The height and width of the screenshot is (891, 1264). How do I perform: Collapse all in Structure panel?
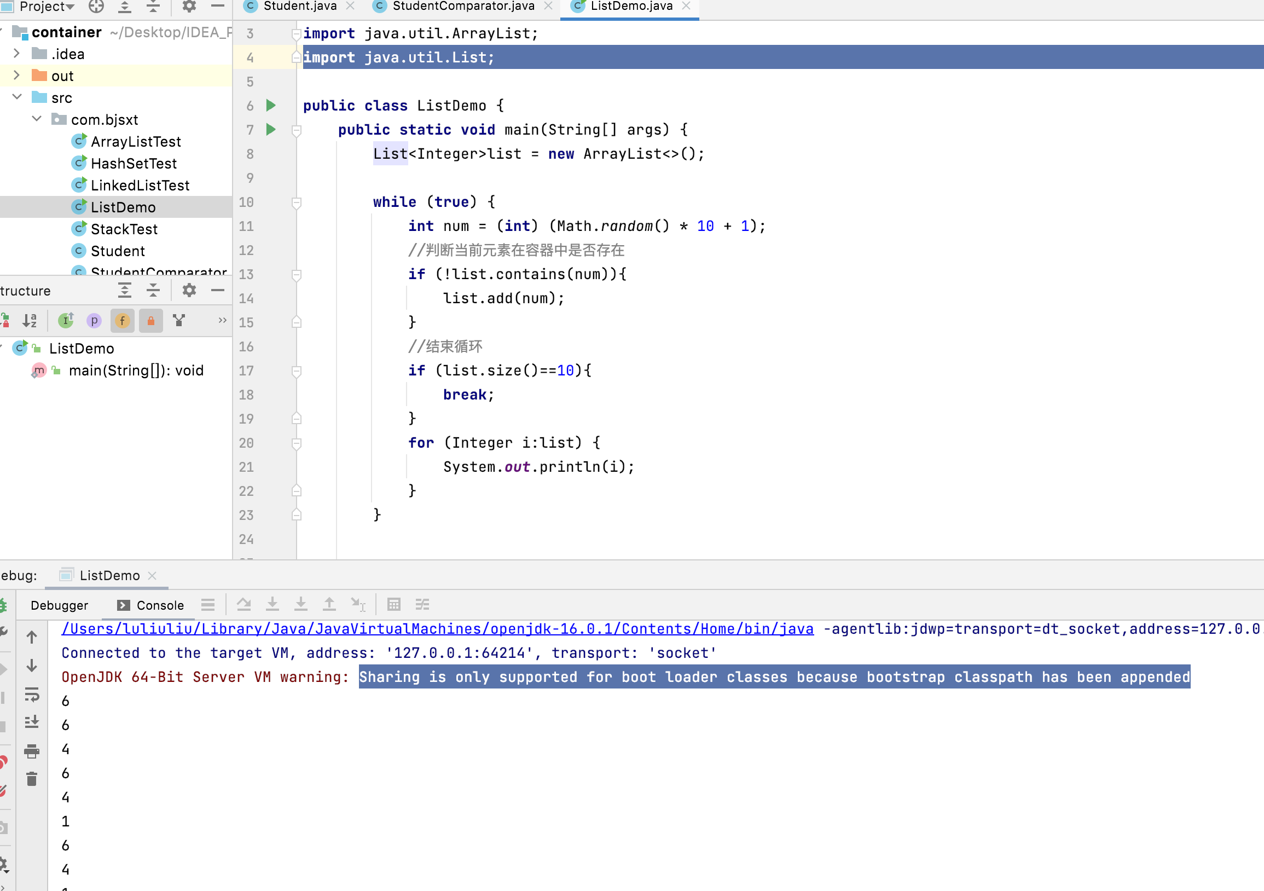[x=154, y=290]
